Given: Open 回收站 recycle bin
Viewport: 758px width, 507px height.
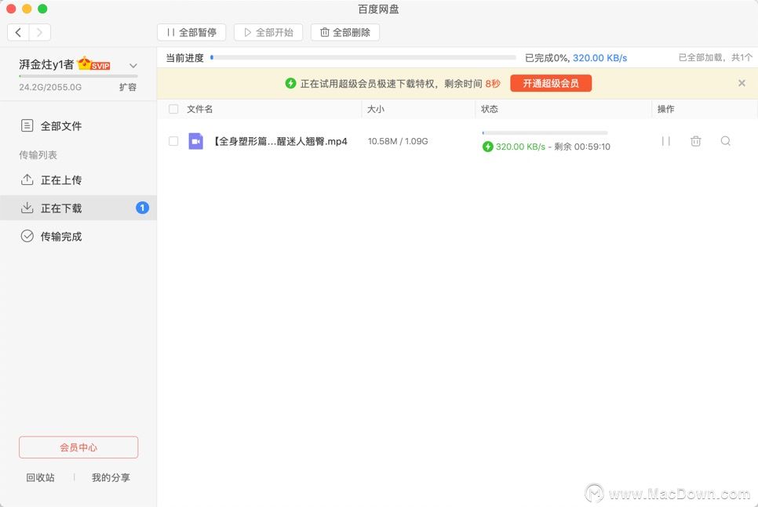Looking at the screenshot, I should [x=40, y=477].
